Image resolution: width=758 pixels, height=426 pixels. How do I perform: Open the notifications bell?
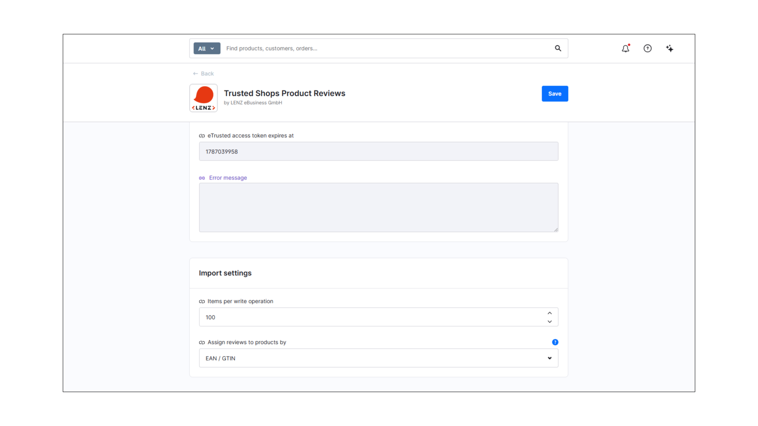[626, 48]
